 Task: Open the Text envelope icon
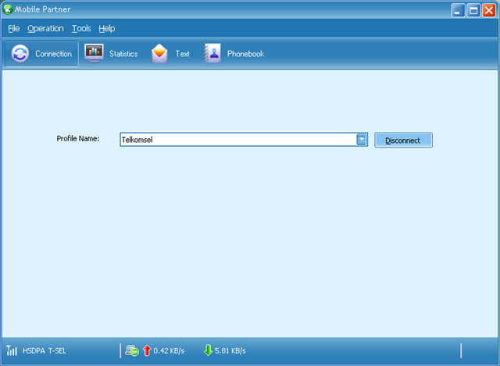point(159,53)
